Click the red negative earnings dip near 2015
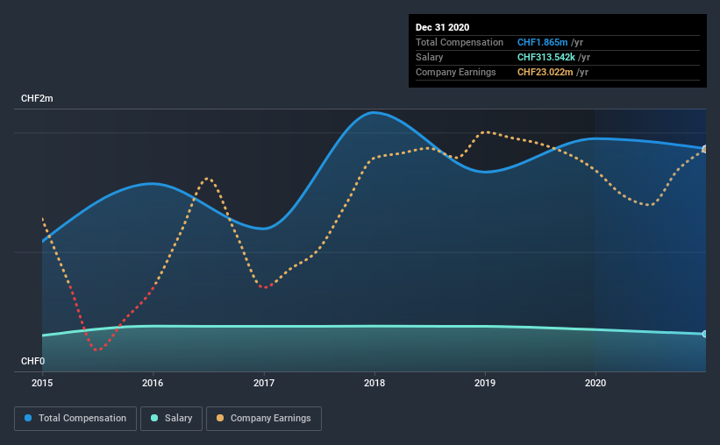Screen dimensions: 720x445 tap(97, 350)
